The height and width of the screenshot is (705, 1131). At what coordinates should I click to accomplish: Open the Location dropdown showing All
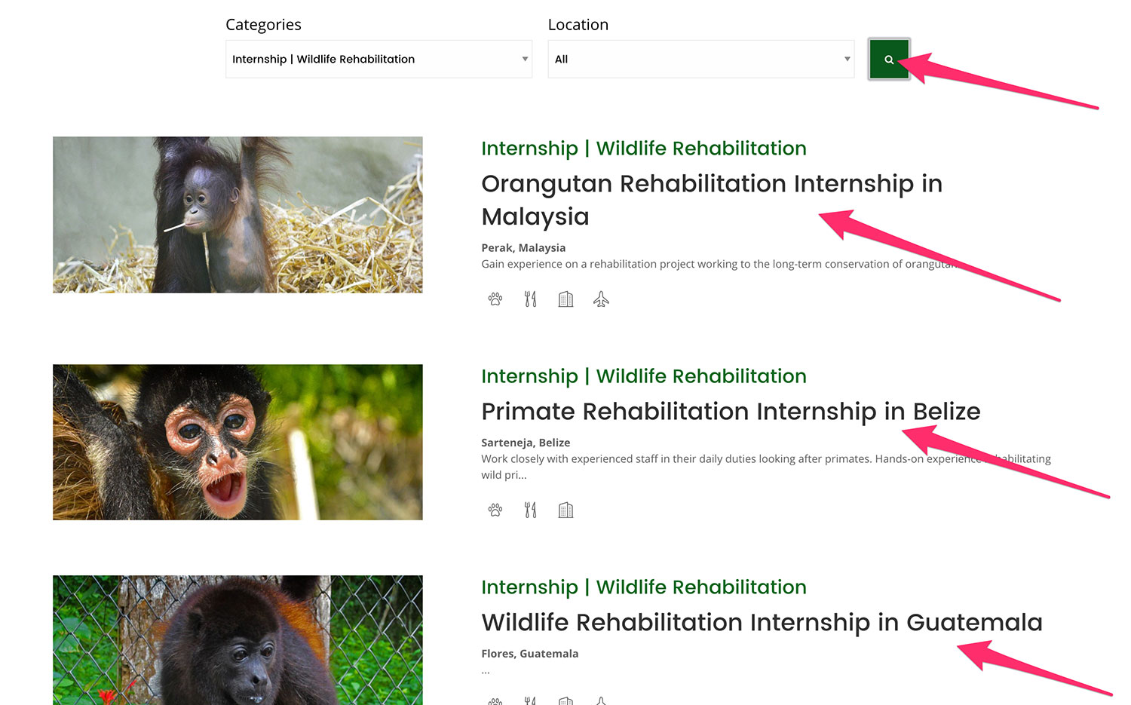[700, 59]
